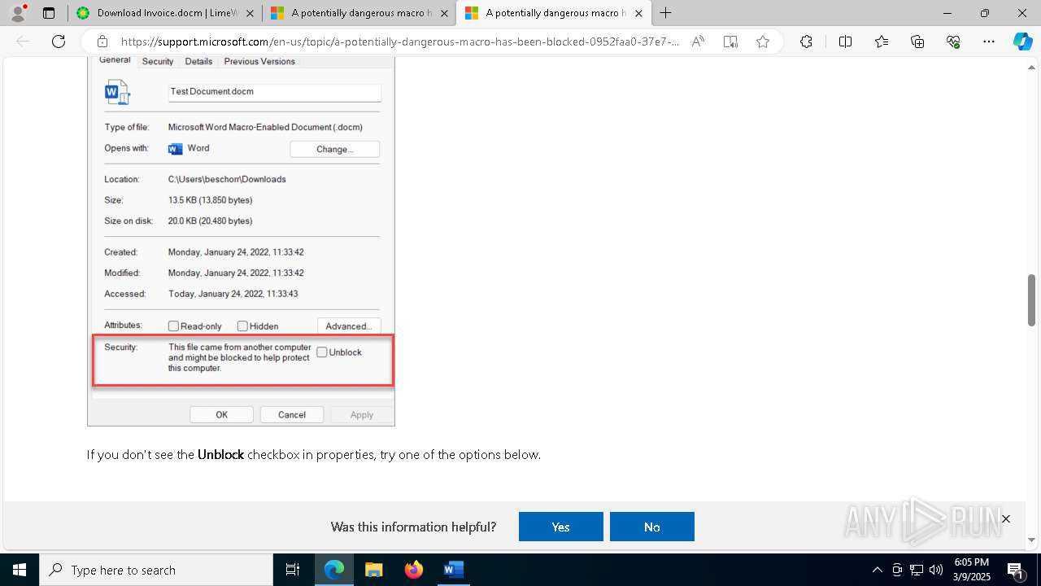Answer Yes to the helpful question
Screen dimensions: 1041x586
click(561, 527)
